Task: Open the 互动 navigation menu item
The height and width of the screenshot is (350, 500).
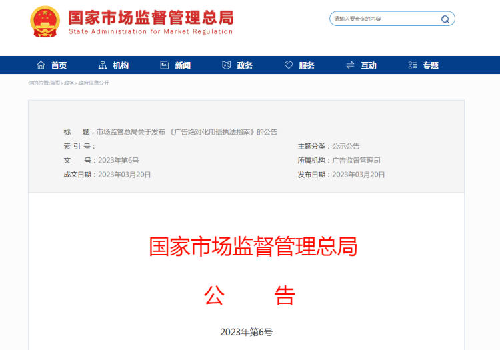Action: click(x=369, y=65)
